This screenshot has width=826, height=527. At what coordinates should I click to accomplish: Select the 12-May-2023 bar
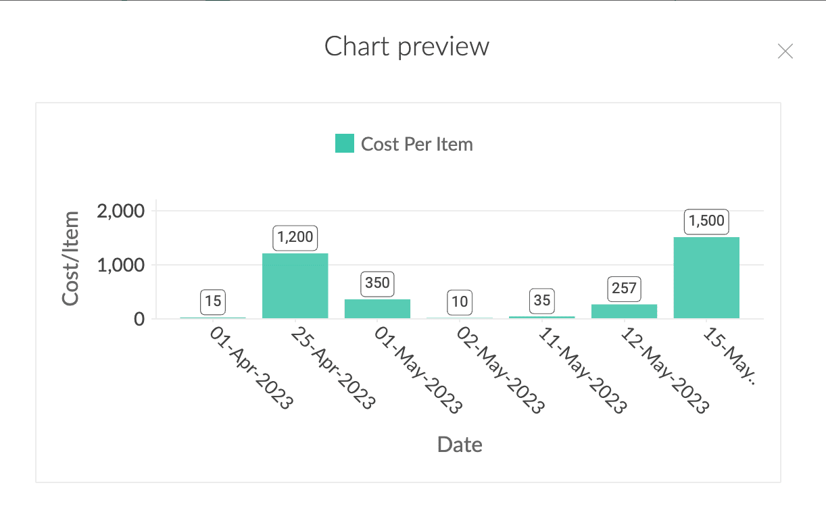pos(624,311)
